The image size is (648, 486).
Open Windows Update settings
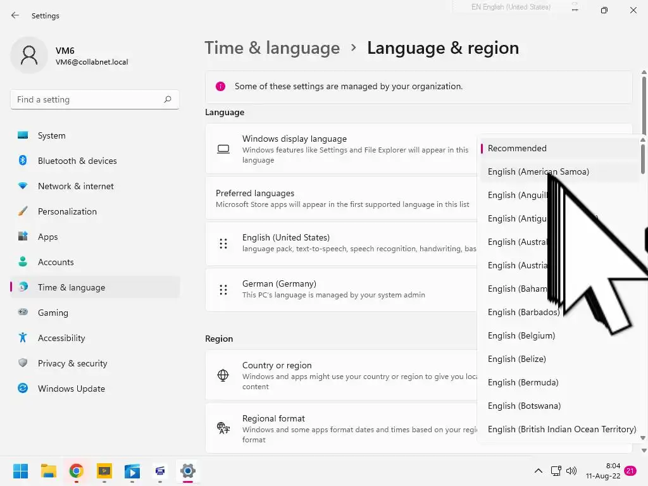tap(95, 389)
